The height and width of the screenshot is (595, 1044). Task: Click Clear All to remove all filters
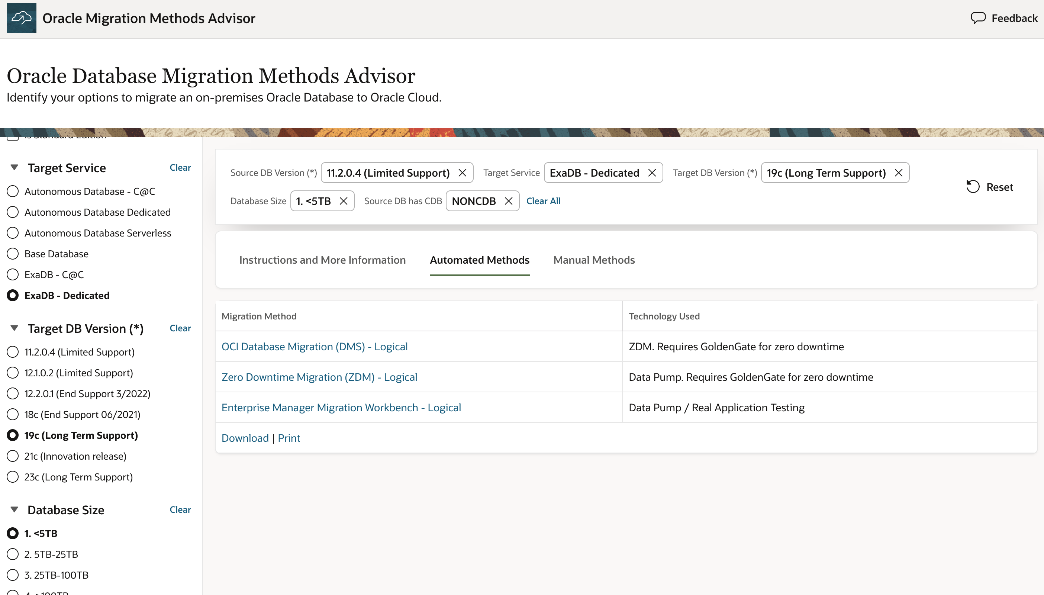[543, 201]
